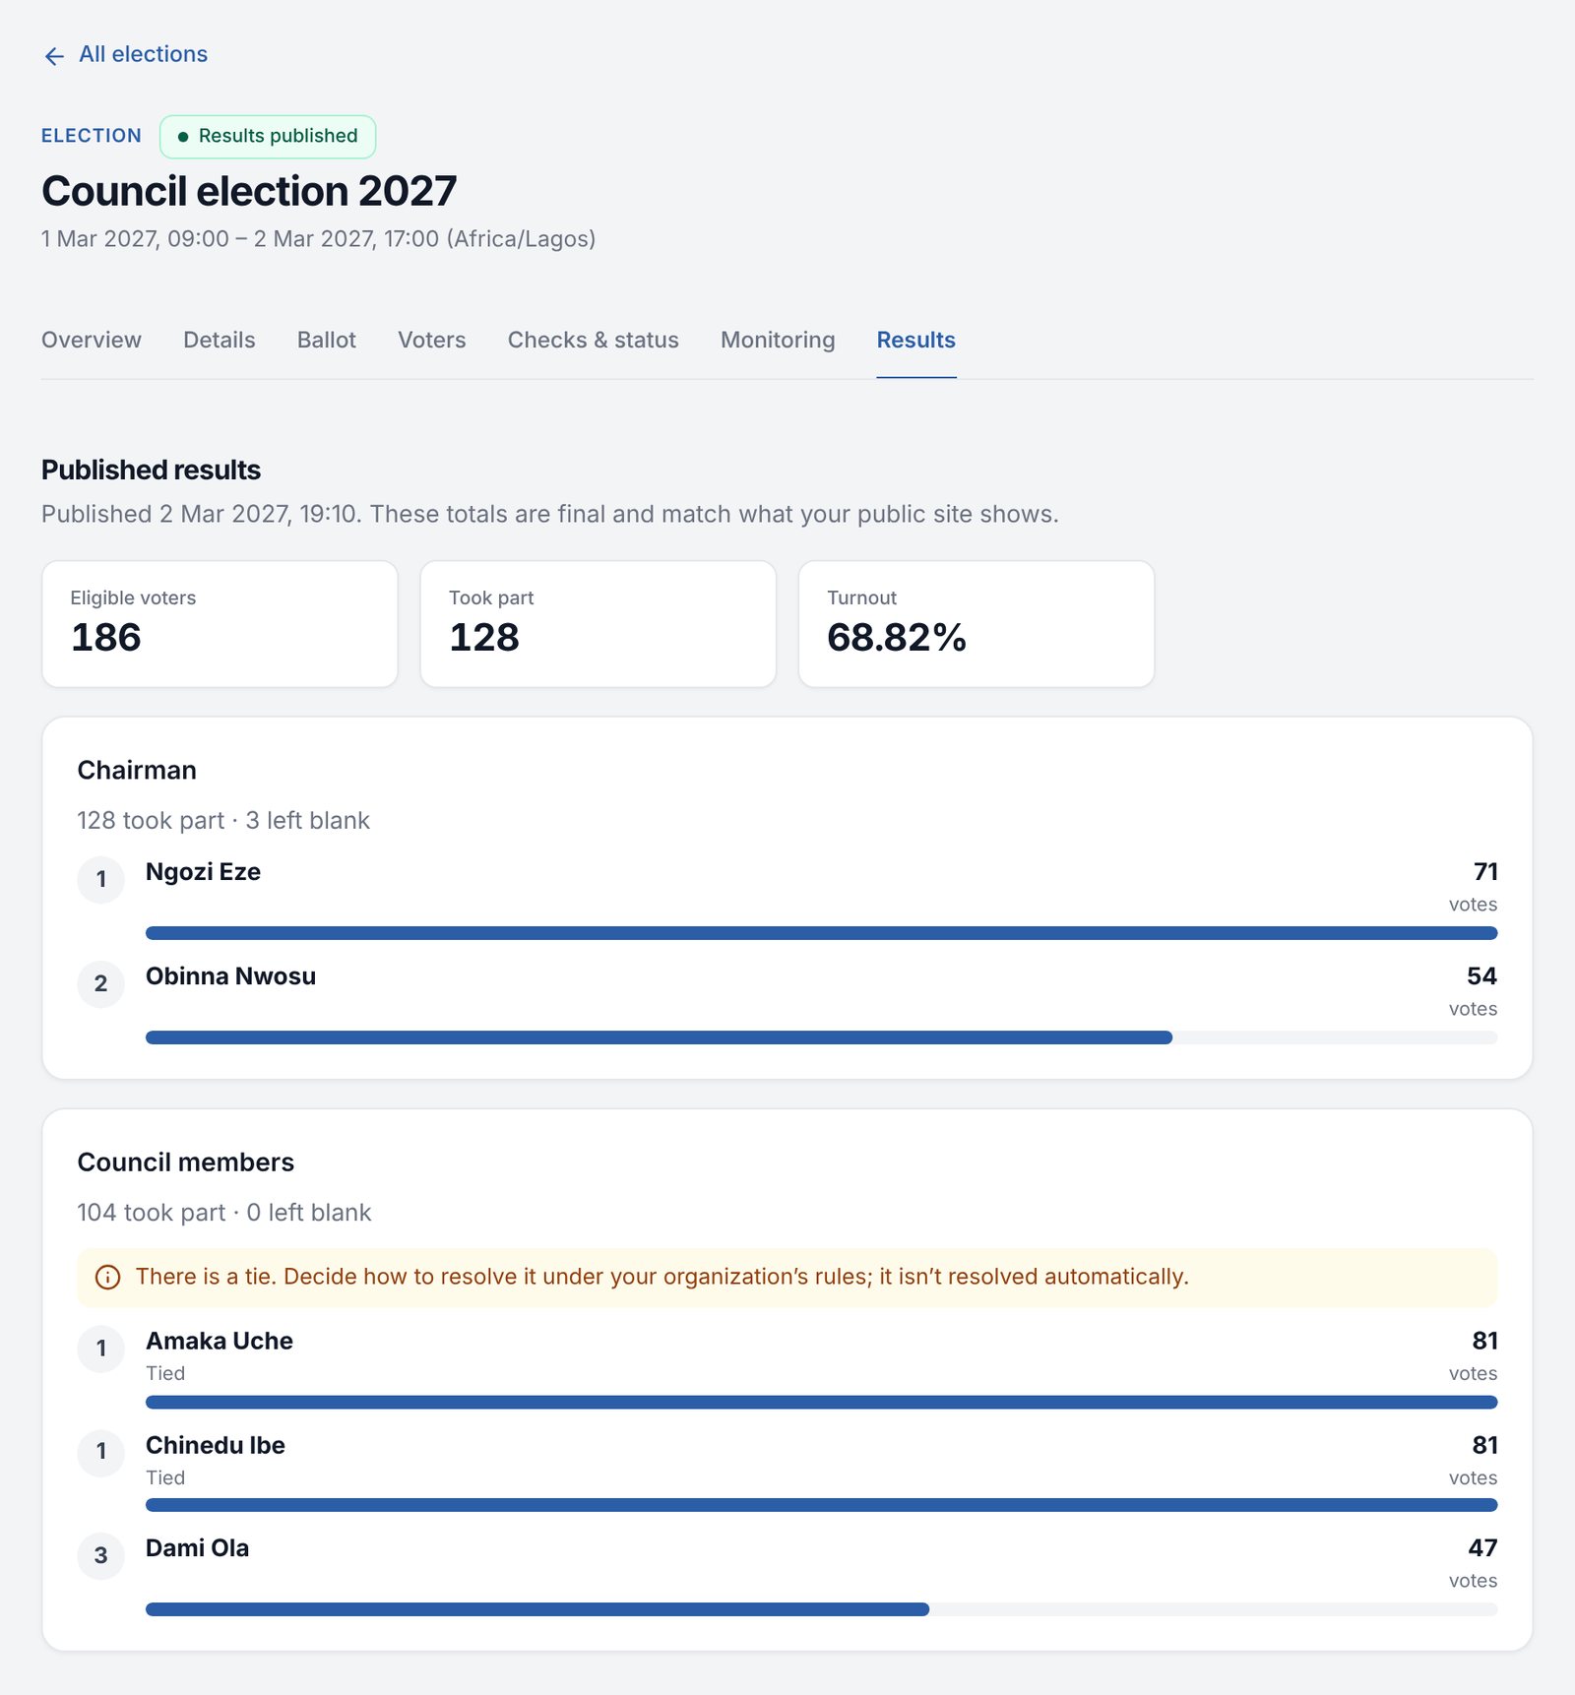Switch to the Voters tab
The height and width of the screenshot is (1695, 1575).
(432, 341)
